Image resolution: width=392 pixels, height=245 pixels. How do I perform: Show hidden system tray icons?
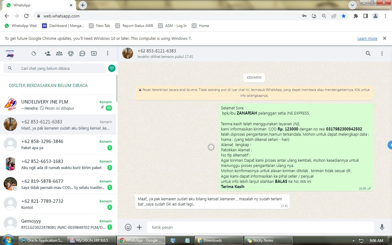click(x=354, y=241)
